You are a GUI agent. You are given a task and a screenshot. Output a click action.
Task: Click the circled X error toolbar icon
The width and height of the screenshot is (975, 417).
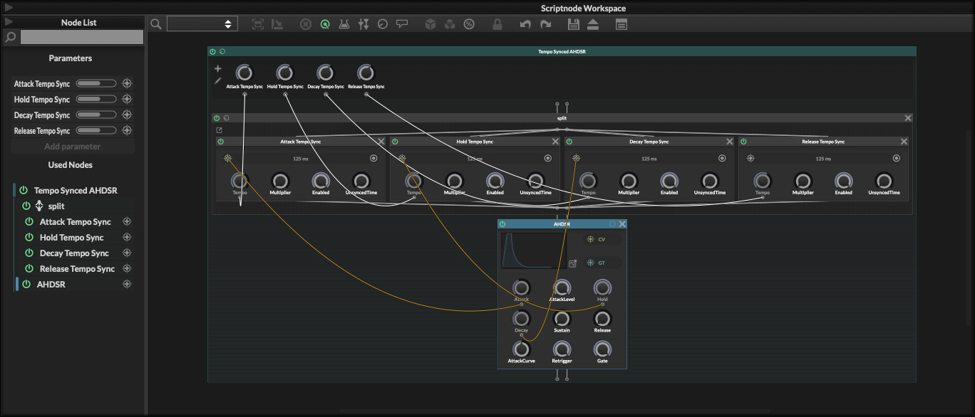click(x=305, y=24)
